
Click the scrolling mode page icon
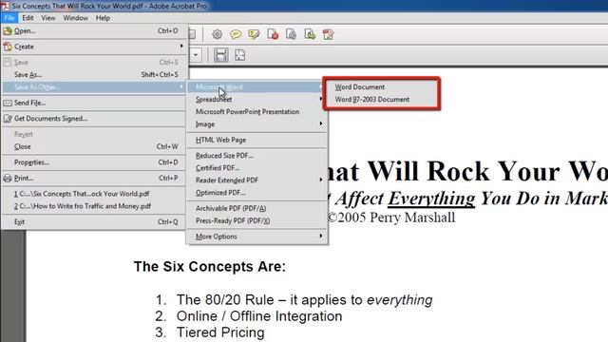click(x=220, y=55)
